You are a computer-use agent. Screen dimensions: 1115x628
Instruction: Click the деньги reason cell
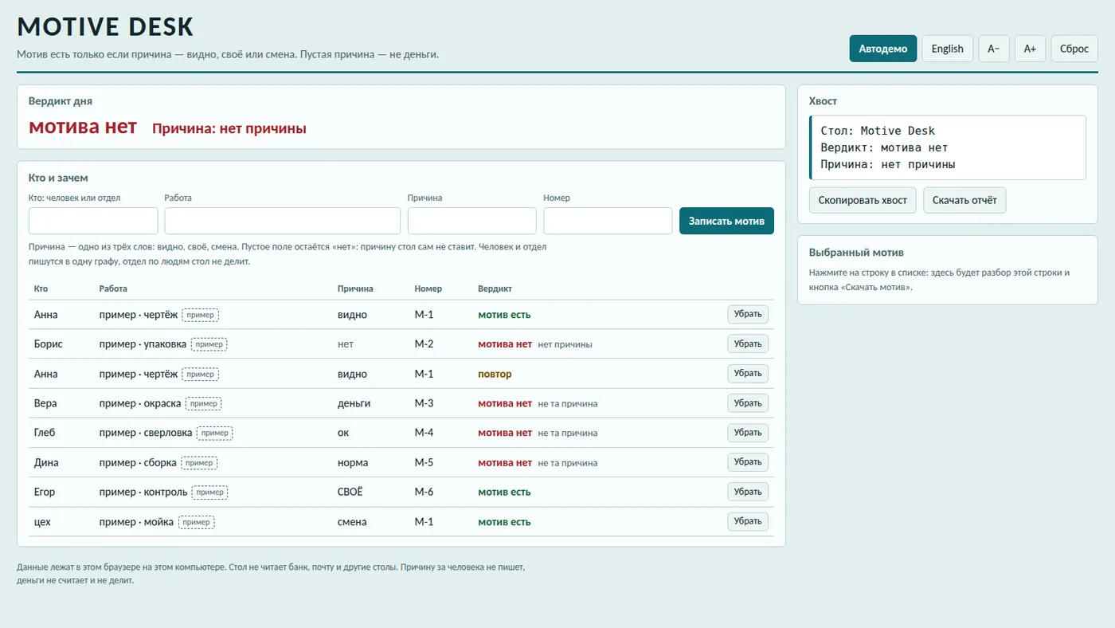click(x=354, y=403)
